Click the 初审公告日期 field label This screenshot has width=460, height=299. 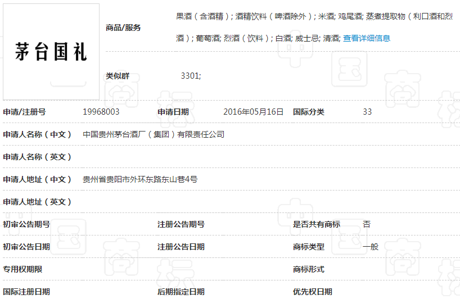coord(26,247)
